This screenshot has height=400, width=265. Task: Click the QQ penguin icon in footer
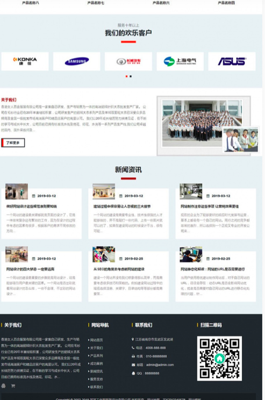[3, 385]
